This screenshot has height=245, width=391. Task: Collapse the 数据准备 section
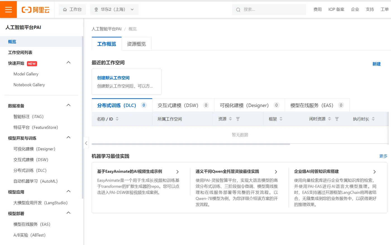tap(68, 105)
